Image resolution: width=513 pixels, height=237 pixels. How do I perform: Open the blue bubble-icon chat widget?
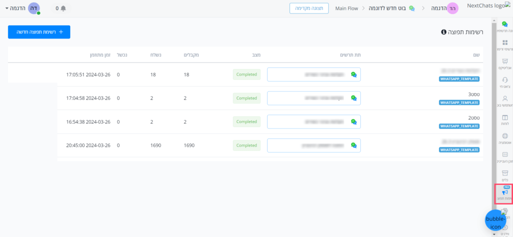pos(495,220)
